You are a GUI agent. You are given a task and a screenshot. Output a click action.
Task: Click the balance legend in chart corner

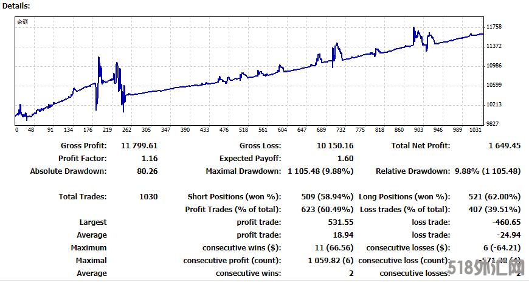tap(22, 22)
